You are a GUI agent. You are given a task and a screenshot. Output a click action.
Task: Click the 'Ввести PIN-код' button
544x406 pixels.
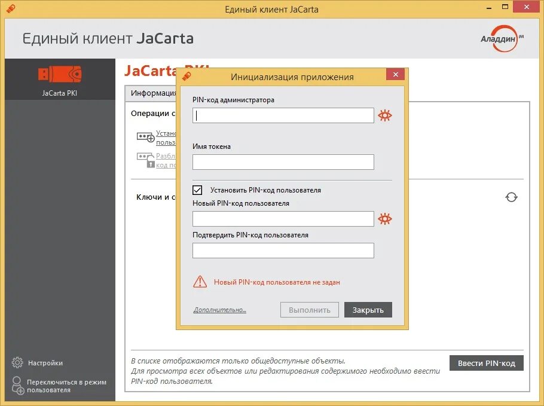point(487,363)
